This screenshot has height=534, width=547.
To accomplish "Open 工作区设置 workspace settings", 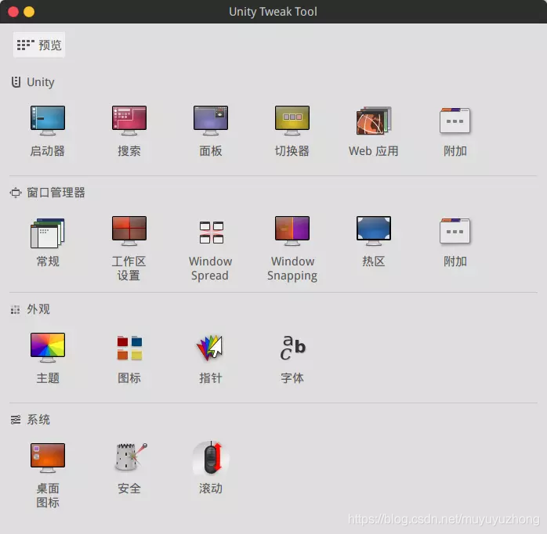I will [129, 248].
